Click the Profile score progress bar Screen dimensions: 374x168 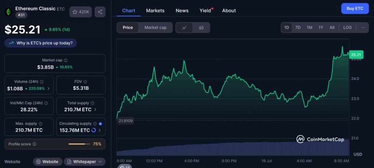(79, 144)
